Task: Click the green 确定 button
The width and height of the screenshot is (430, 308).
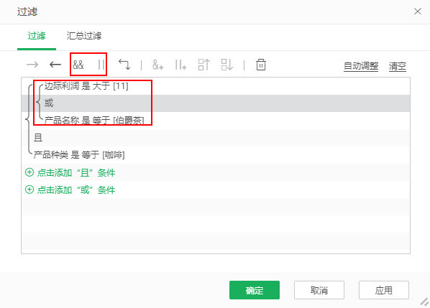Action: click(255, 290)
